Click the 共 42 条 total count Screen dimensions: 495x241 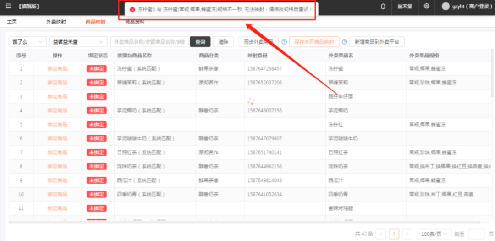pyautogui.click(x=364, y=234)
